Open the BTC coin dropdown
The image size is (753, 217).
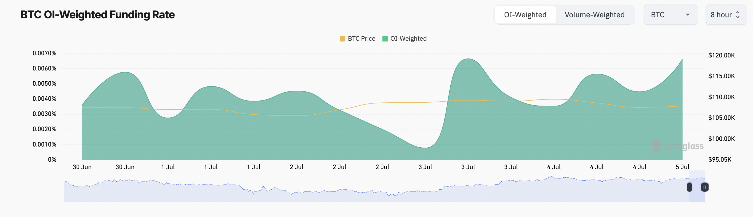click(670, 15)
